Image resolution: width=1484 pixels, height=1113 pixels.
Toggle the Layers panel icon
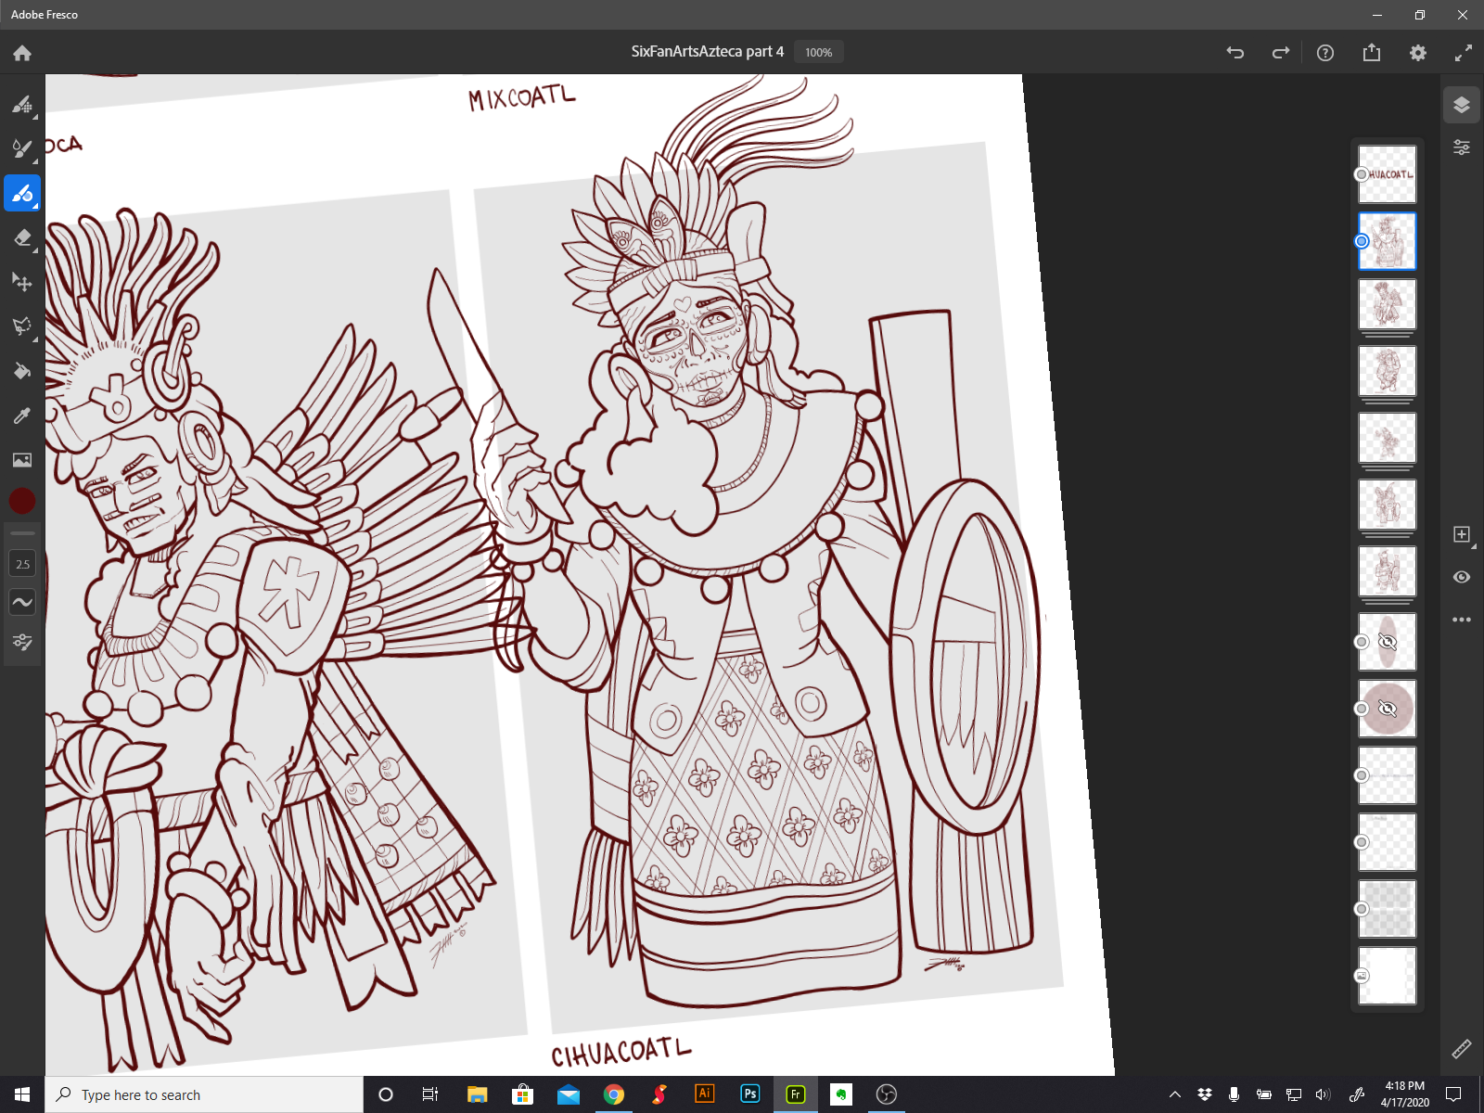point(1462,105)
